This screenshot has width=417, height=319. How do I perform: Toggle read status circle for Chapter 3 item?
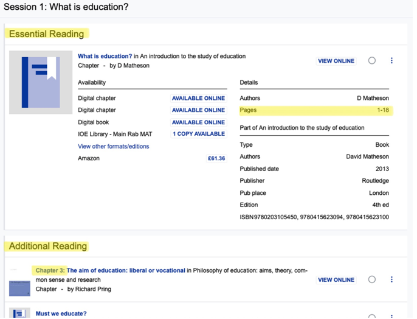(x=372, y=280)
